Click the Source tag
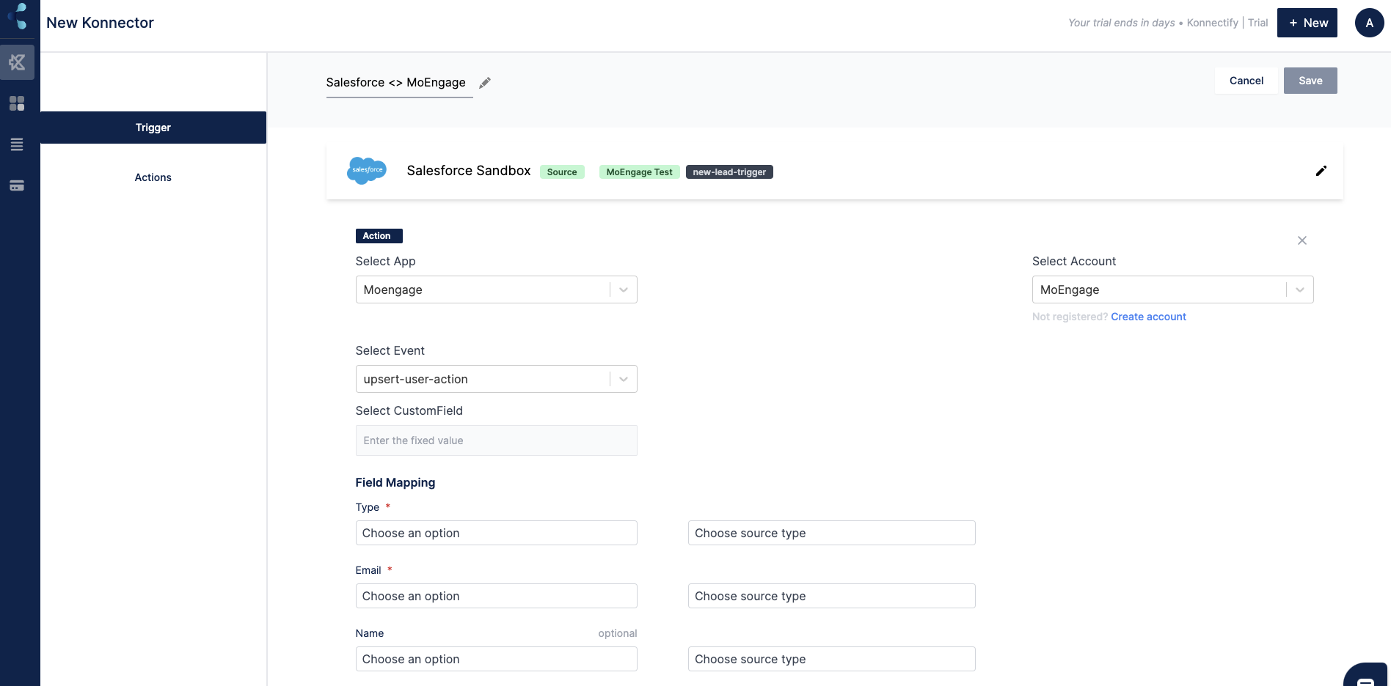 tap(562, 172)
